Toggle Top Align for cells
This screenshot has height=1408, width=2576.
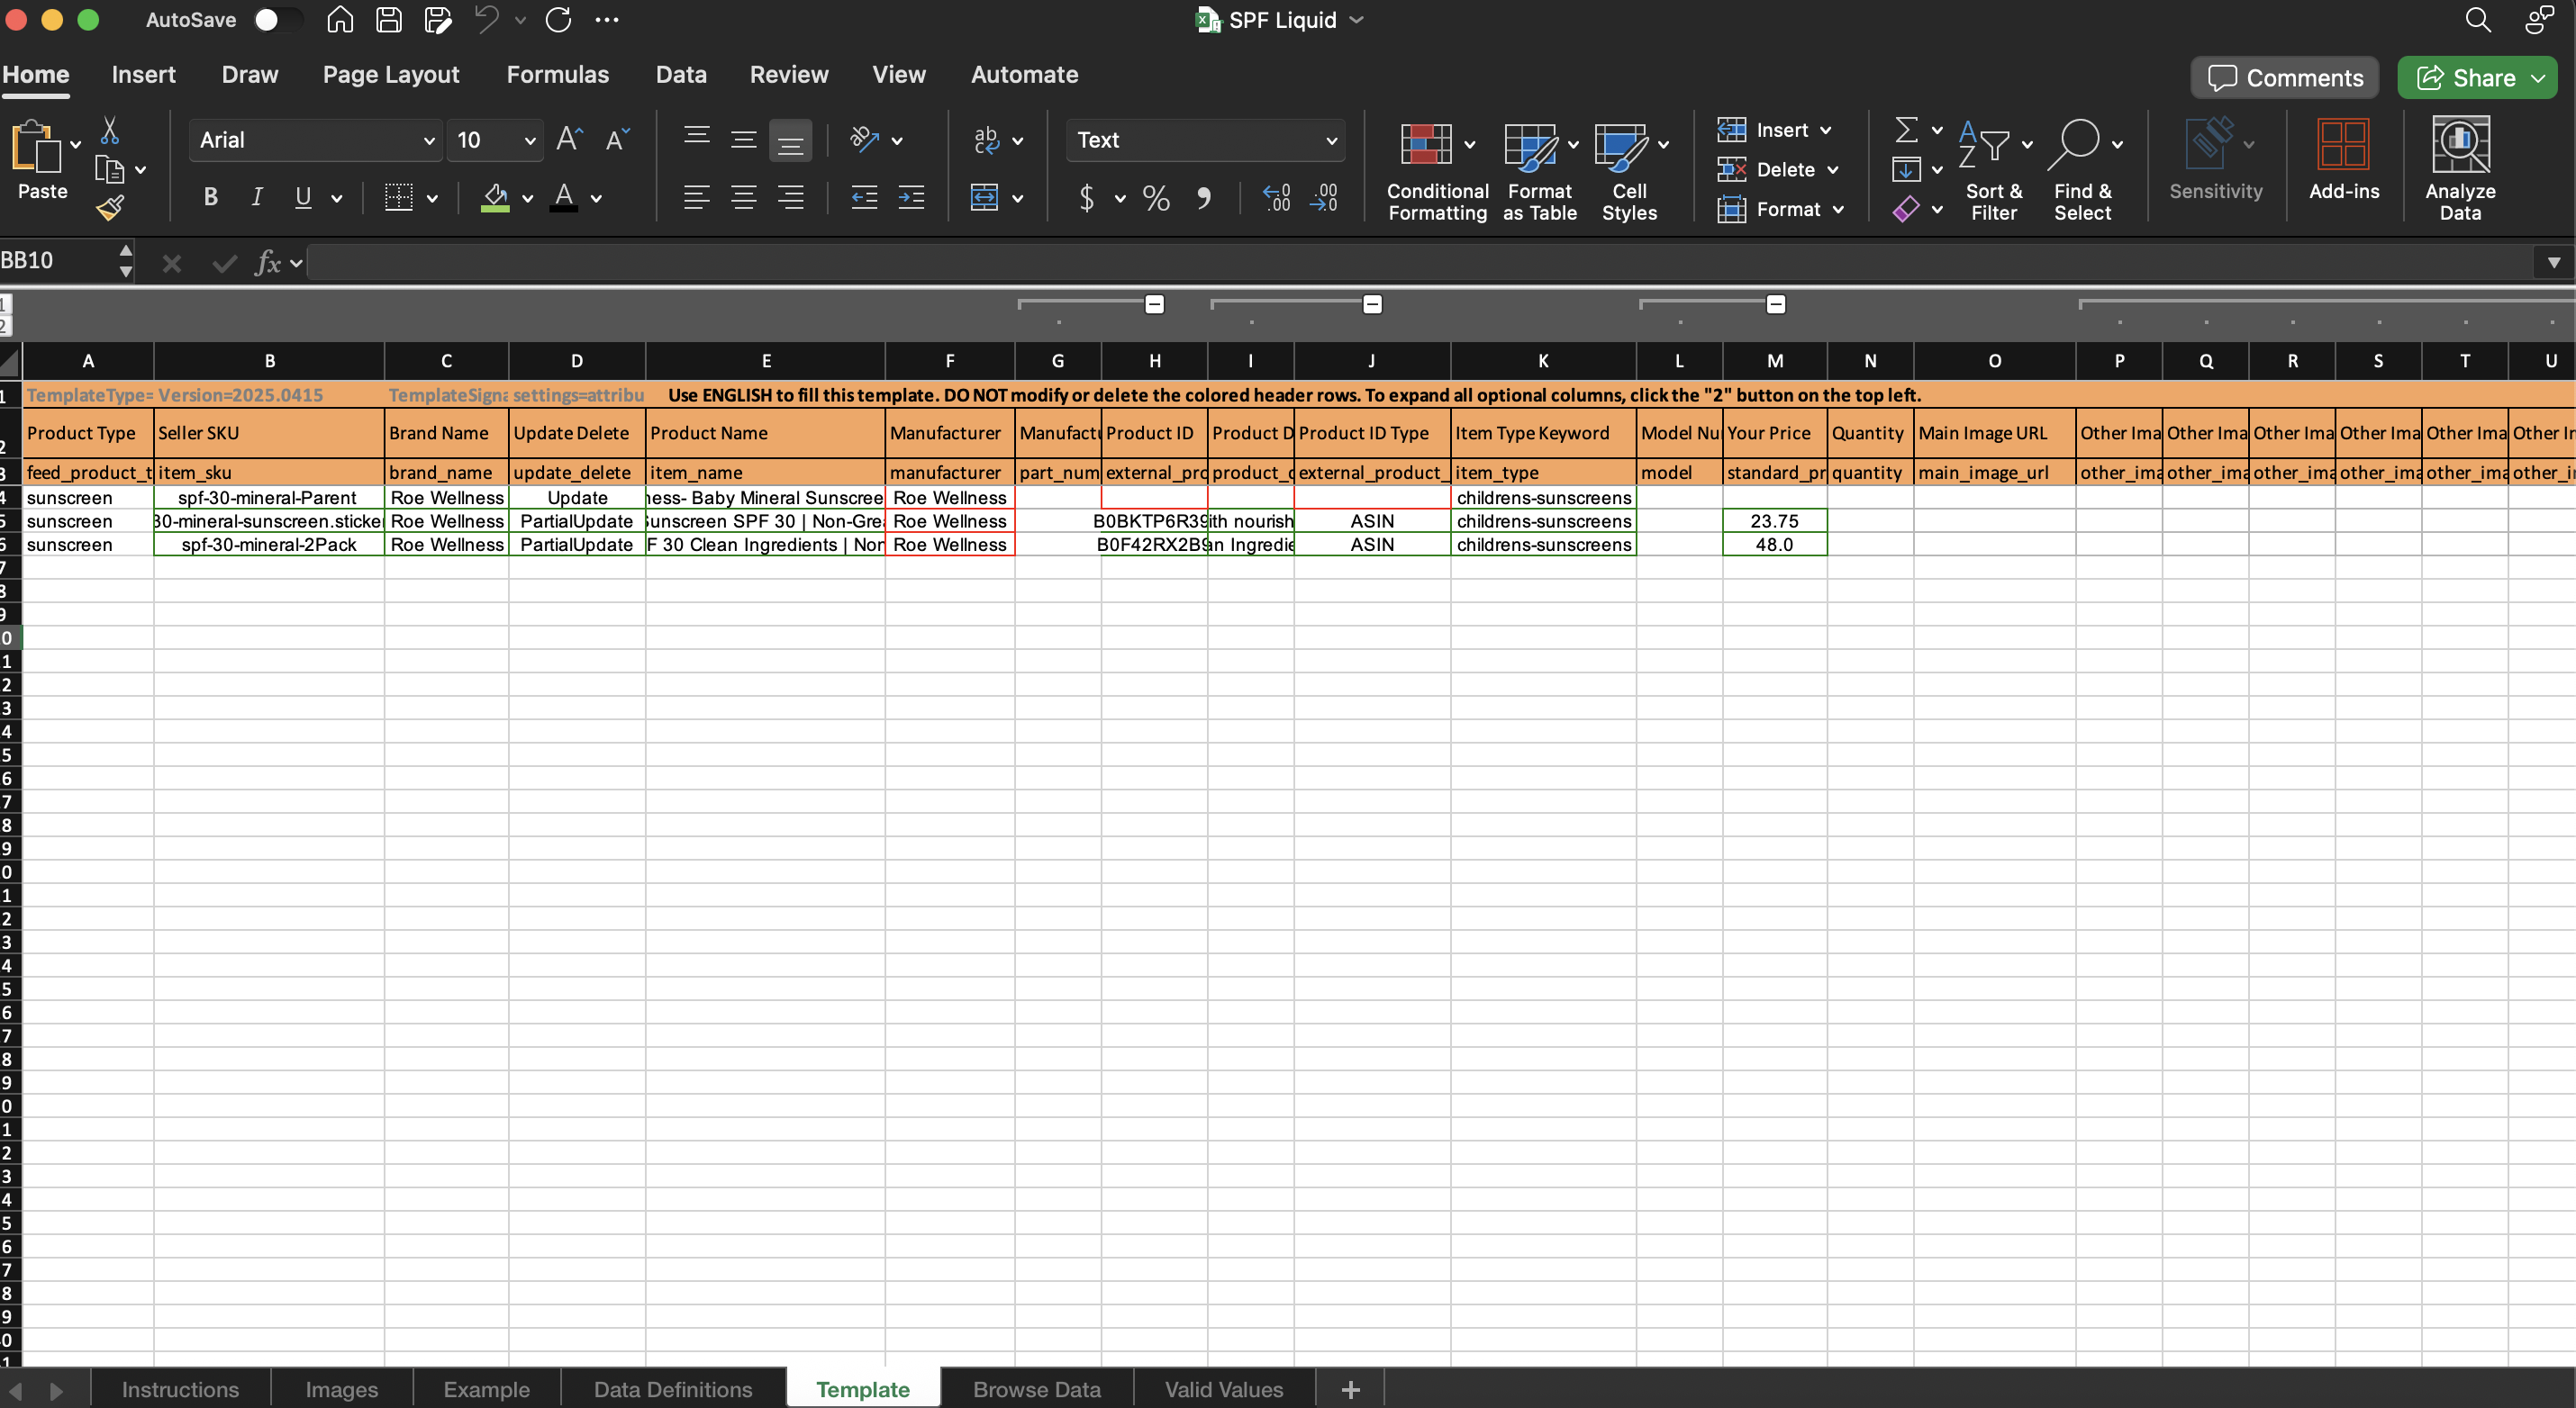696,139
